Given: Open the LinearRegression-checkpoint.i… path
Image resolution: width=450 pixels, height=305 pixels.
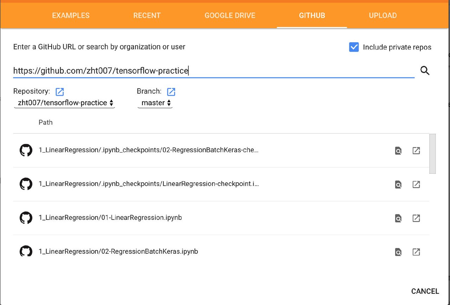Looking at the screenshot, I should 149,184.
